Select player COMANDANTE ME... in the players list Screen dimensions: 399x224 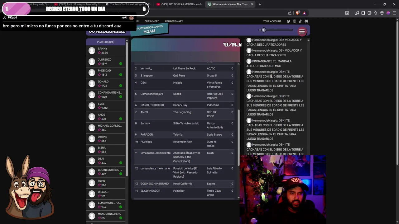[105, 95]
